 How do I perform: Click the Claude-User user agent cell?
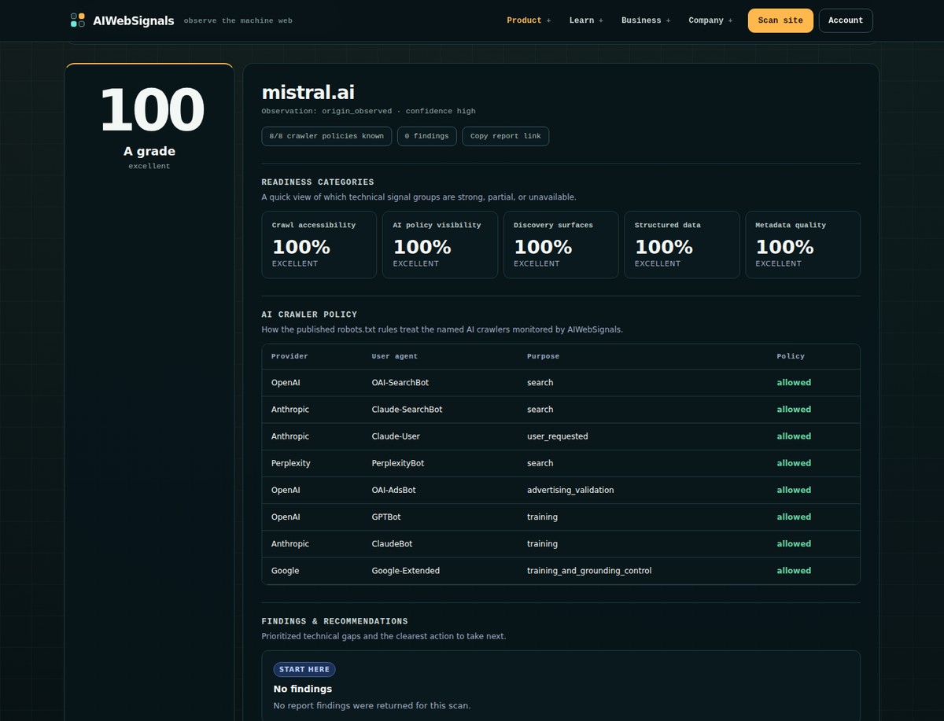396,436
